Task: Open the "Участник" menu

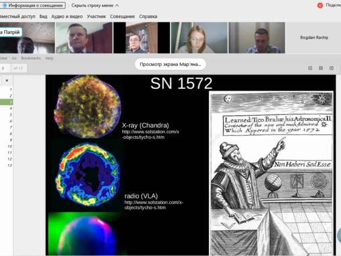Action: (x=96, y=16)
